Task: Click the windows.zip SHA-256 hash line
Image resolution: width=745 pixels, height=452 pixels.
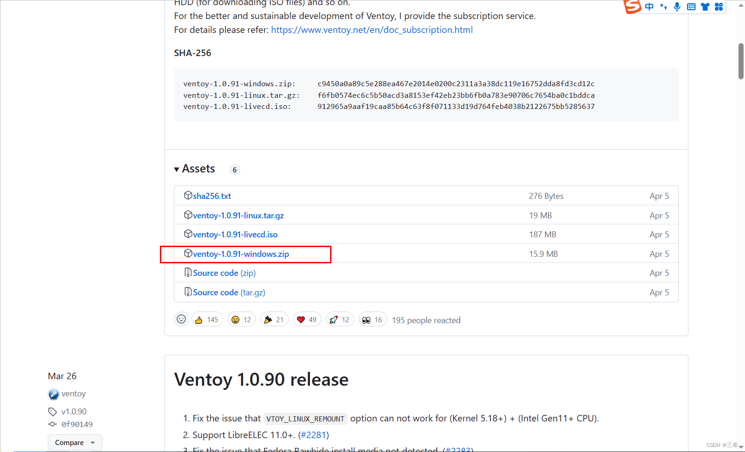Action: [x=389, y=84]
